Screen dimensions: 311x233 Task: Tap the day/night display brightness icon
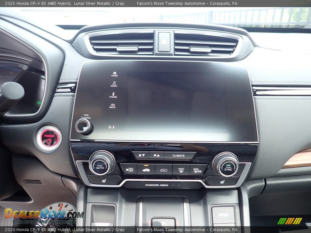(111, 127)
